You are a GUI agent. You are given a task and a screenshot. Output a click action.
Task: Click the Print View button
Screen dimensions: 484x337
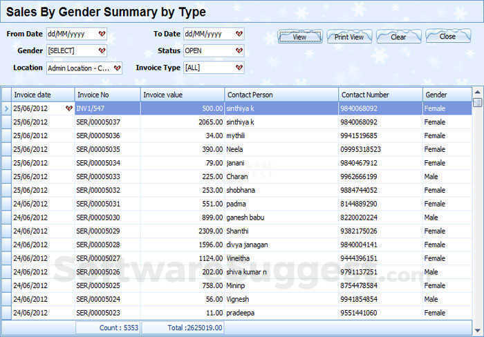click(349, 37)
